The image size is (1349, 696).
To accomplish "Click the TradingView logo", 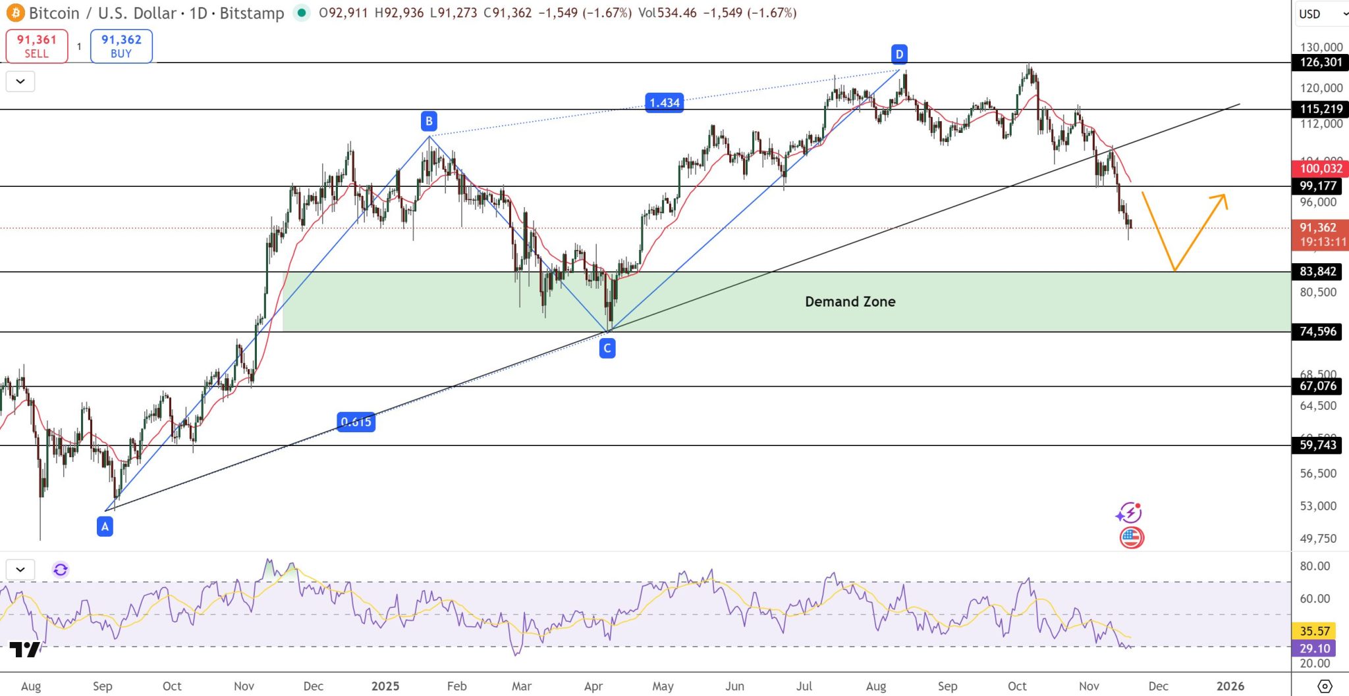I will coord(25,649).
